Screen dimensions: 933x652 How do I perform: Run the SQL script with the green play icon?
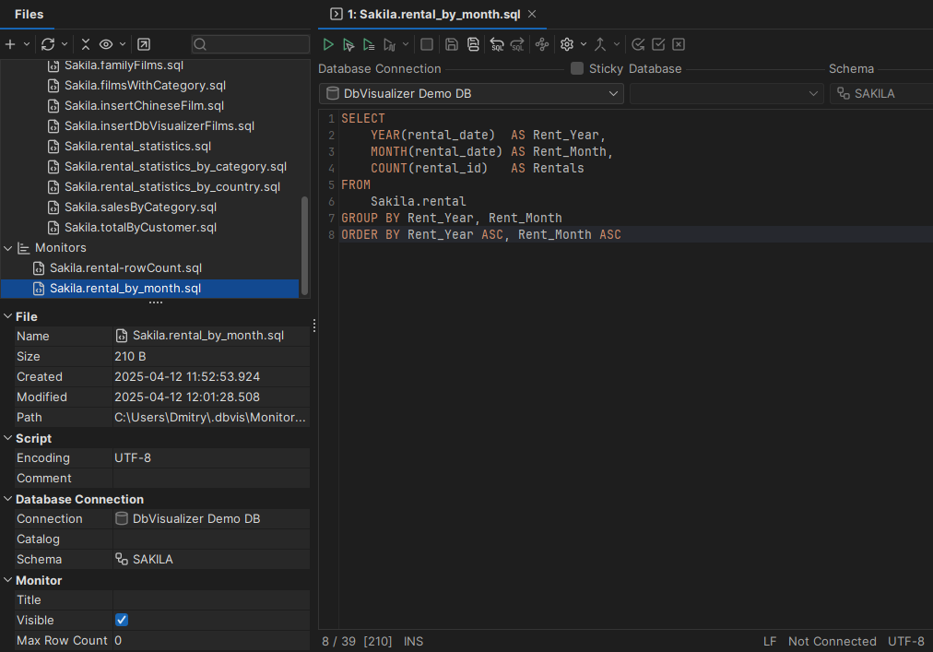click(328, 43)
